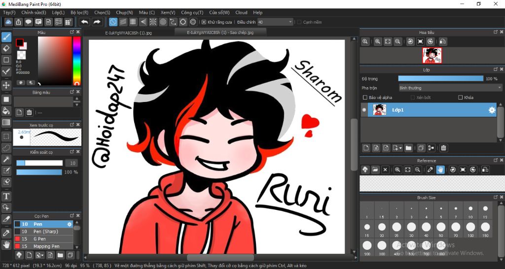The height and width of the screenshot is (269, 505).
Task: Select the rectangular Select tool
Action: tap(6, 136)
